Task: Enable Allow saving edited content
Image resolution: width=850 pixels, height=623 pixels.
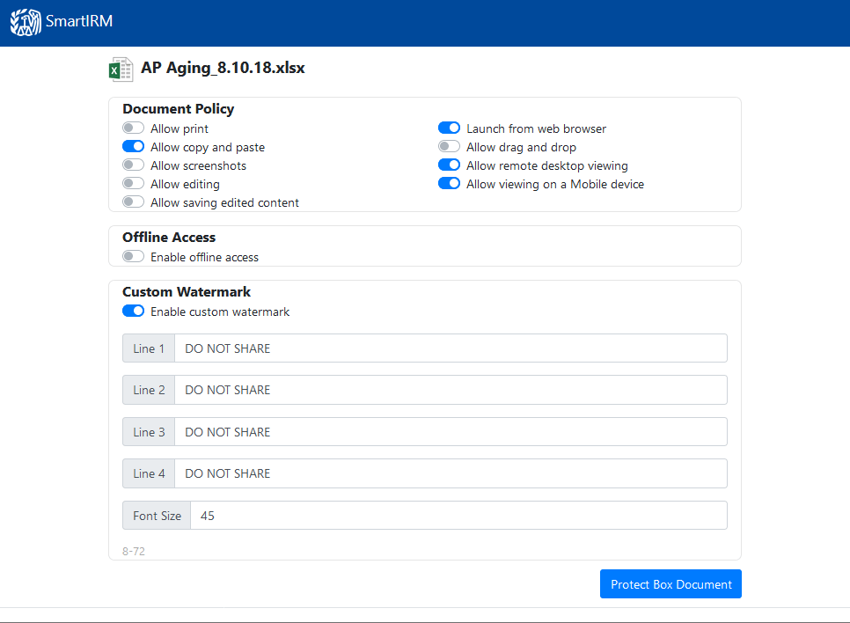Action: coord(134,202)
